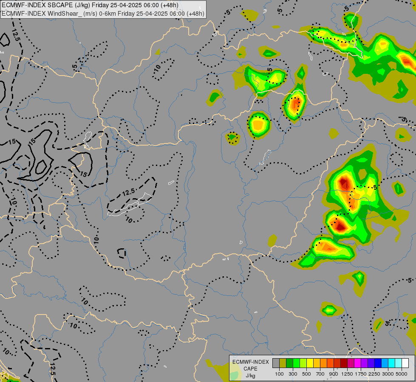Click the 900 value under the legend
The image size is (416, 382).
point(334,374)
